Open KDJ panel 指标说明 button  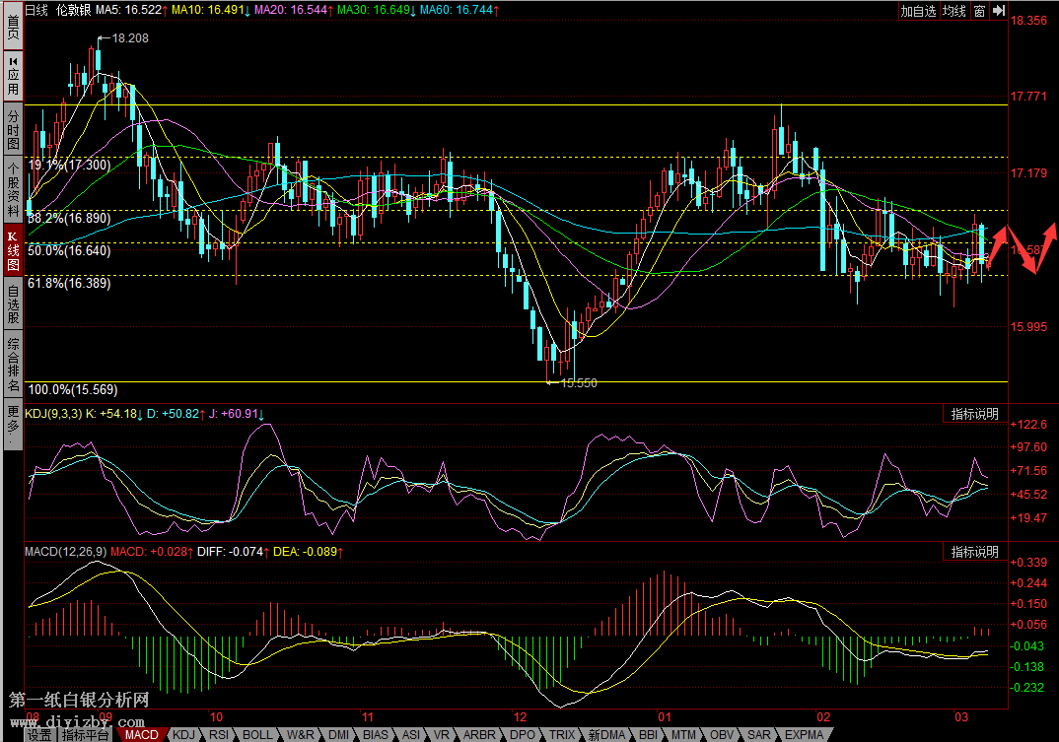974,414
